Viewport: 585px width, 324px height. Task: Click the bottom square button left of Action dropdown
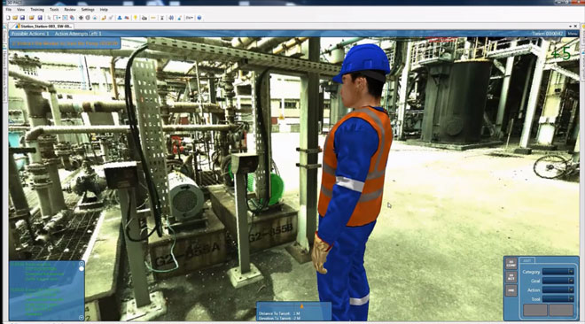[511, 290]
